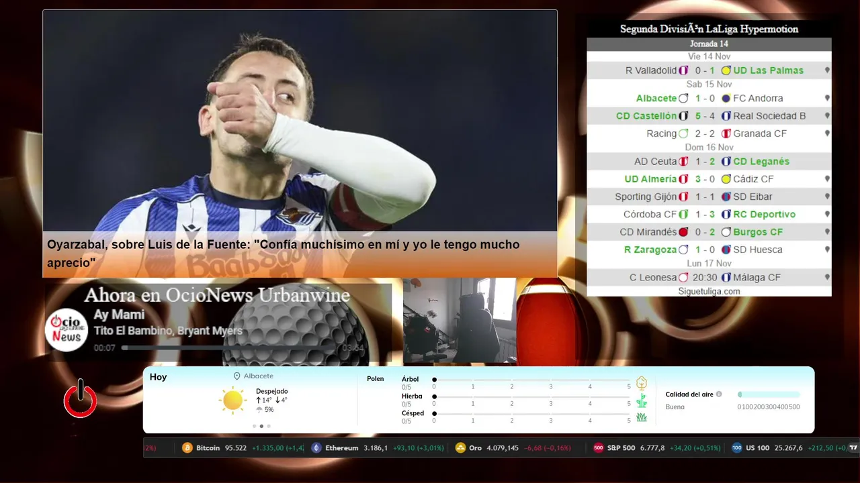Click the Ethereum price 3.186,1
This screenshot has height=483, width=860.
coord(376,448)
